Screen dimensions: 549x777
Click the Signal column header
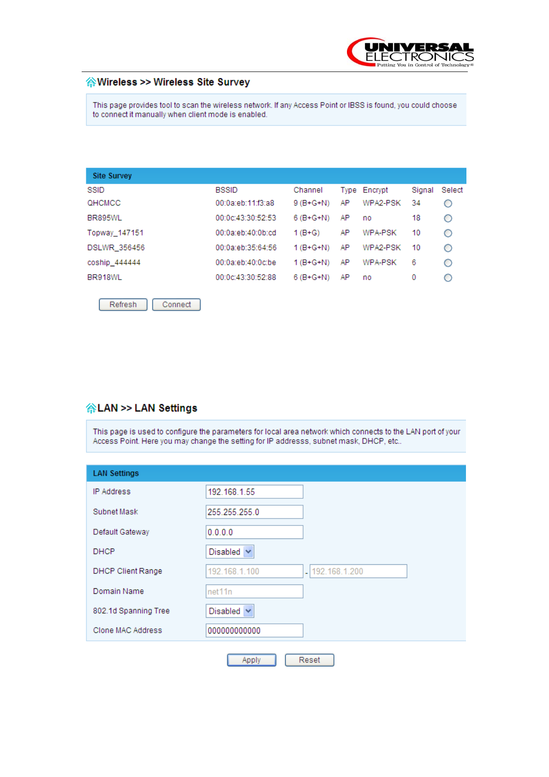tap(423, 190)
